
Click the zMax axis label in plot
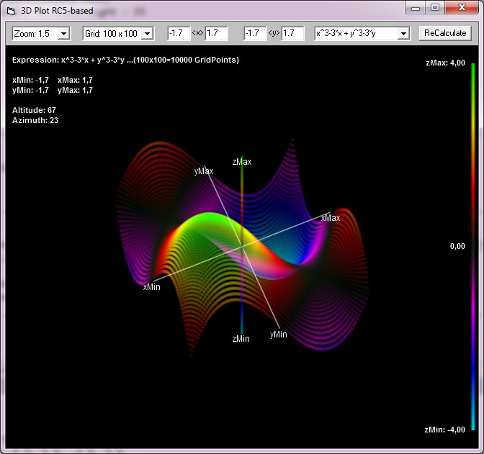[x=242, y=162]
